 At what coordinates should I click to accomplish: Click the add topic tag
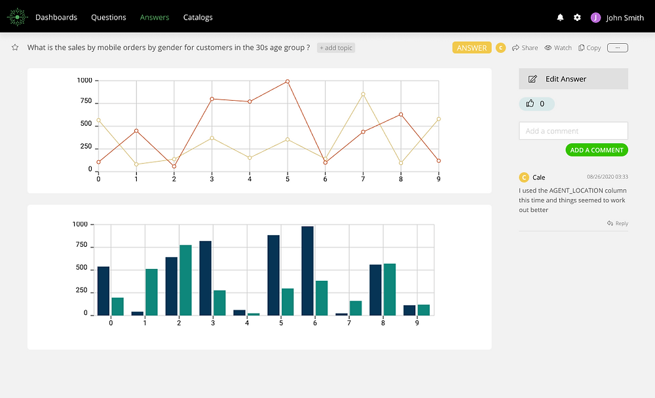336,48
